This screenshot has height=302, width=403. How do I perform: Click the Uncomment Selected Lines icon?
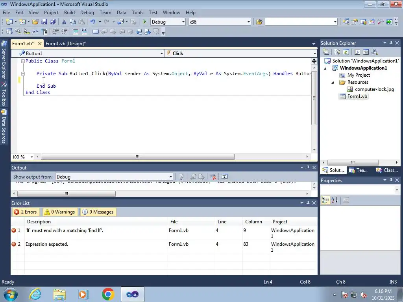(84, 31)
